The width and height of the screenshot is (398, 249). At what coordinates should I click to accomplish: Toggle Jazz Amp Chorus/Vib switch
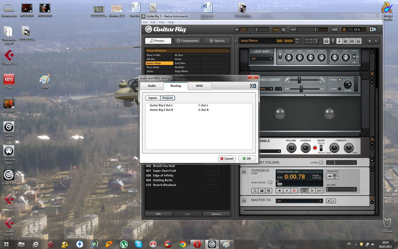pos(354,57)
